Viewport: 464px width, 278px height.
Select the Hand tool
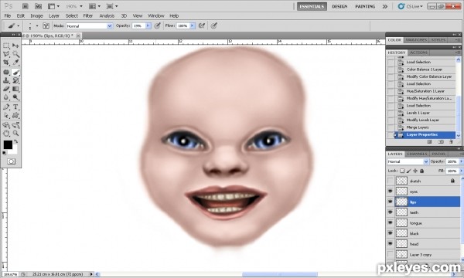pyautogui.click(x=6, y=134)
